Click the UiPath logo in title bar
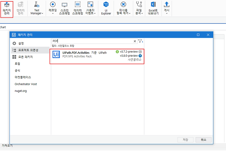The width and height of the screenshot is (226, 151). [14, 35]
